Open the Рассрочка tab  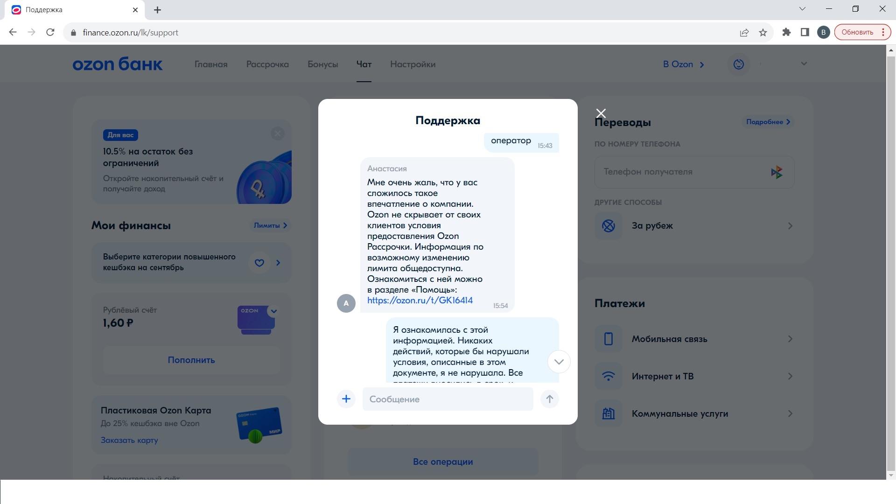click(x=267, y=64)
